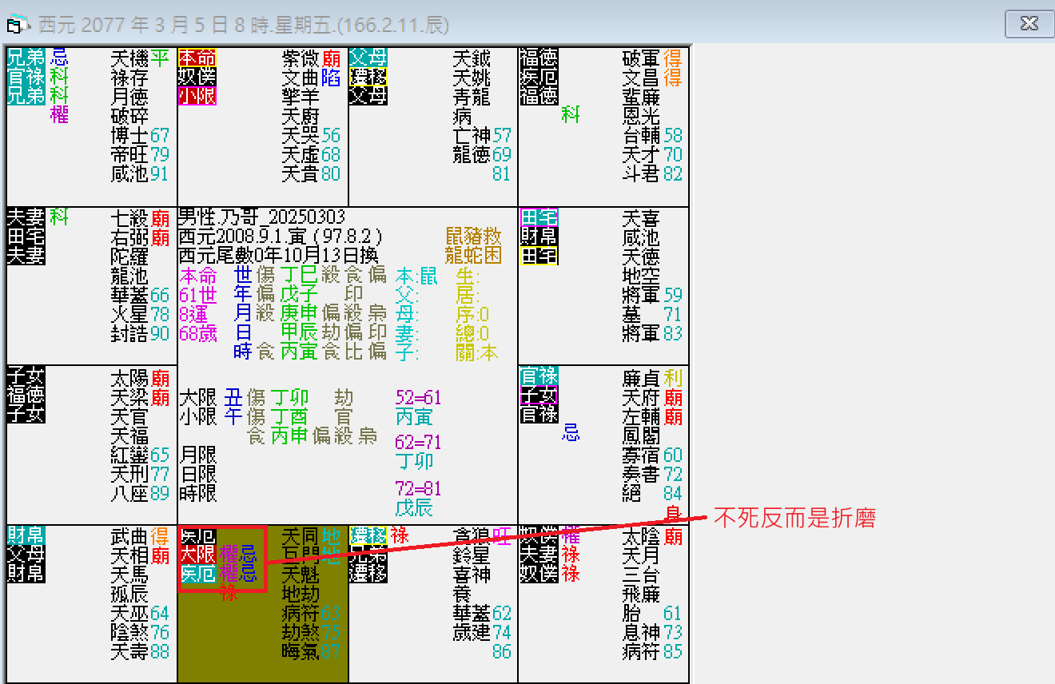Click the cyan 官祿 badge in the 廉貞 palace
This screenshot has height=684, width=1055.
539,376
